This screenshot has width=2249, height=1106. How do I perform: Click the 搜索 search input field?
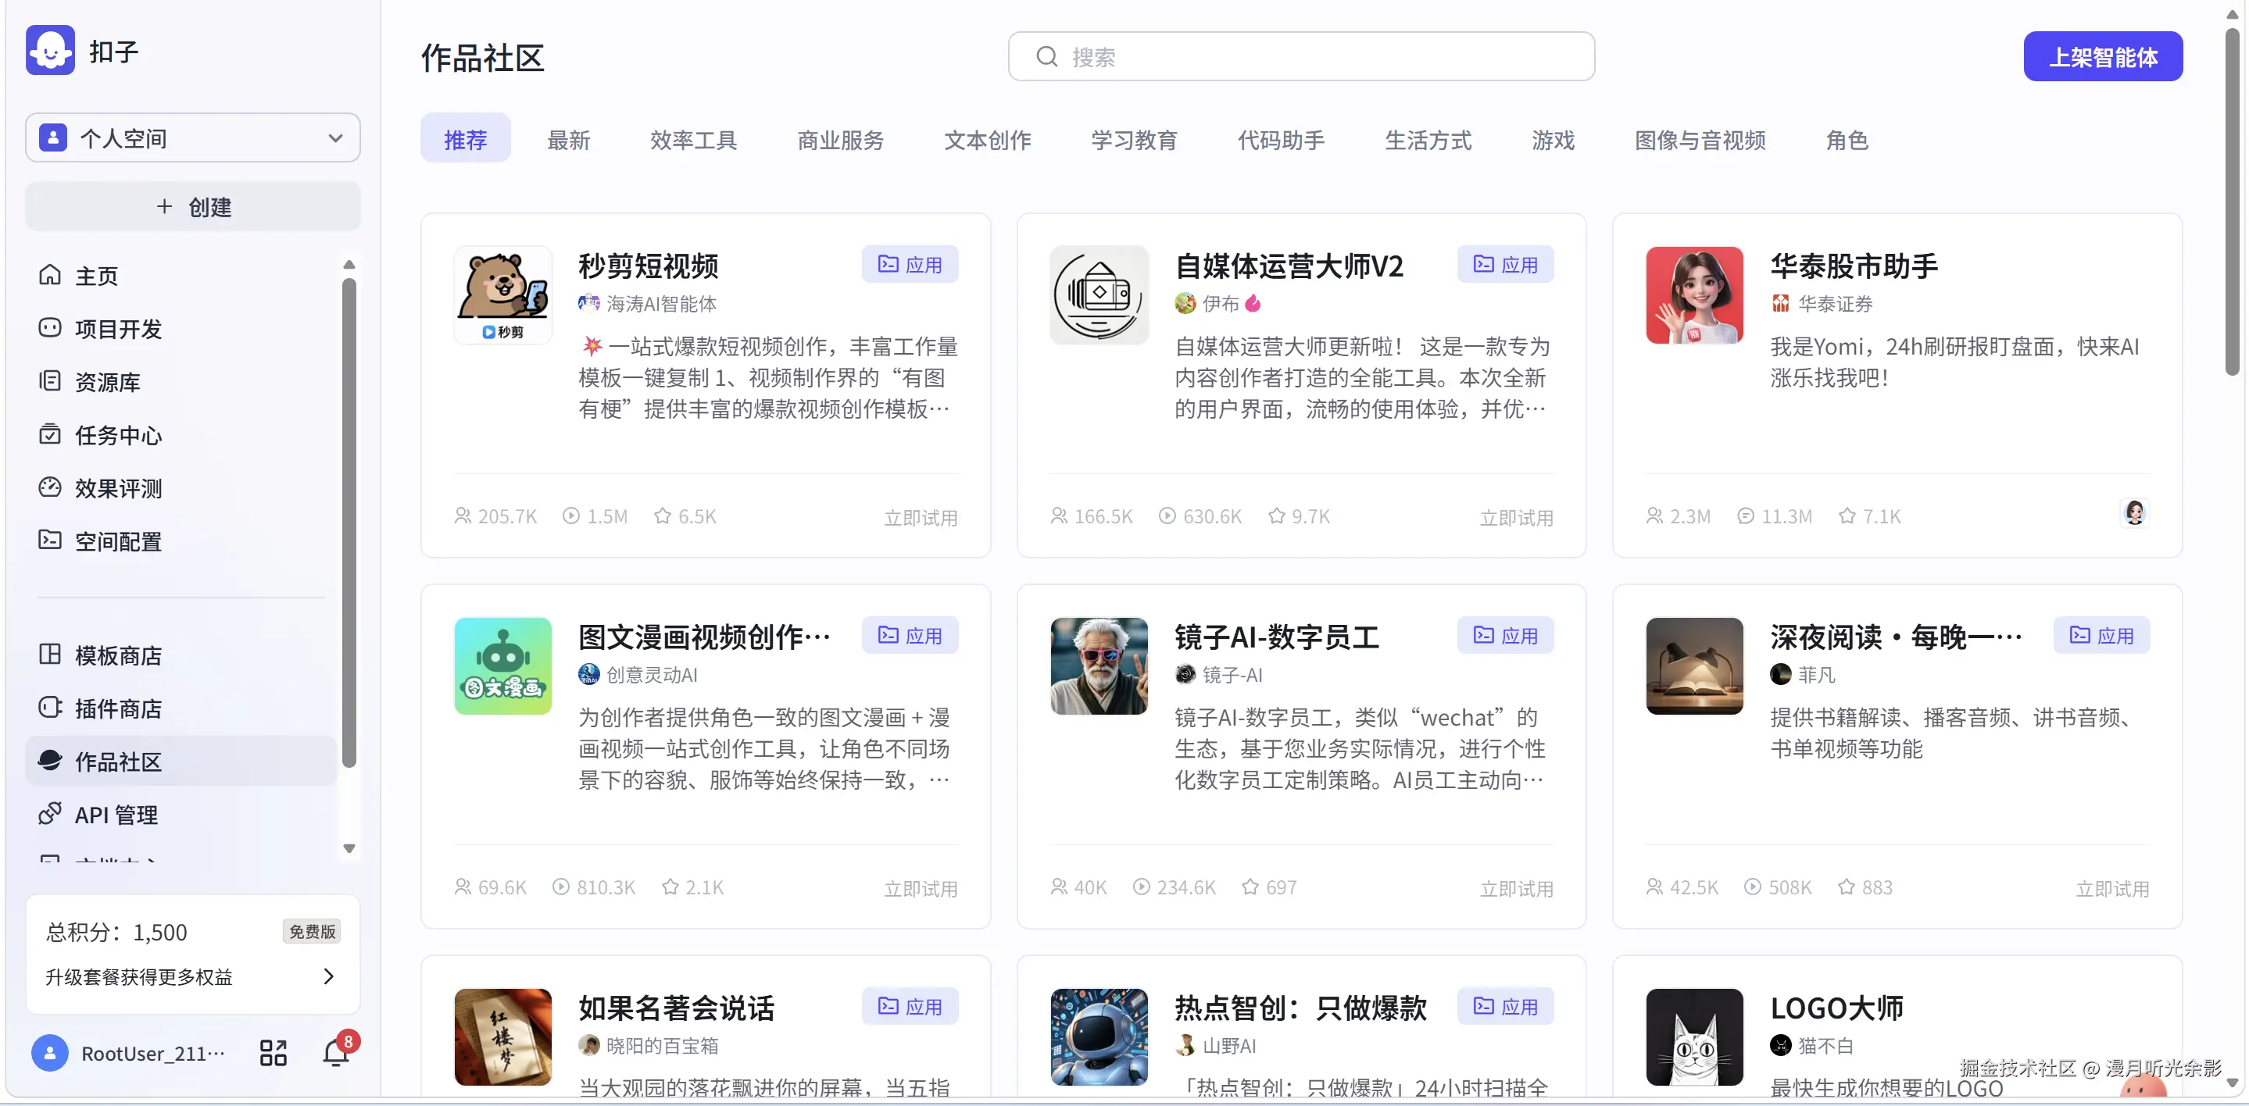pyautogui.click(x=1301, y=58)
